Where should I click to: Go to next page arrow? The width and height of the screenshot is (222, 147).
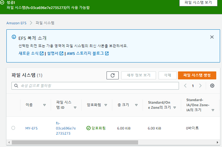coord(200,85)
